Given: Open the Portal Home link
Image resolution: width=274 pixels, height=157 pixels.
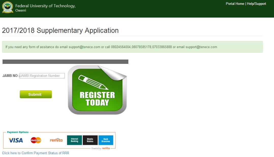Looking at the screenshot, I should pyautogui.click(x=235, y=4).
